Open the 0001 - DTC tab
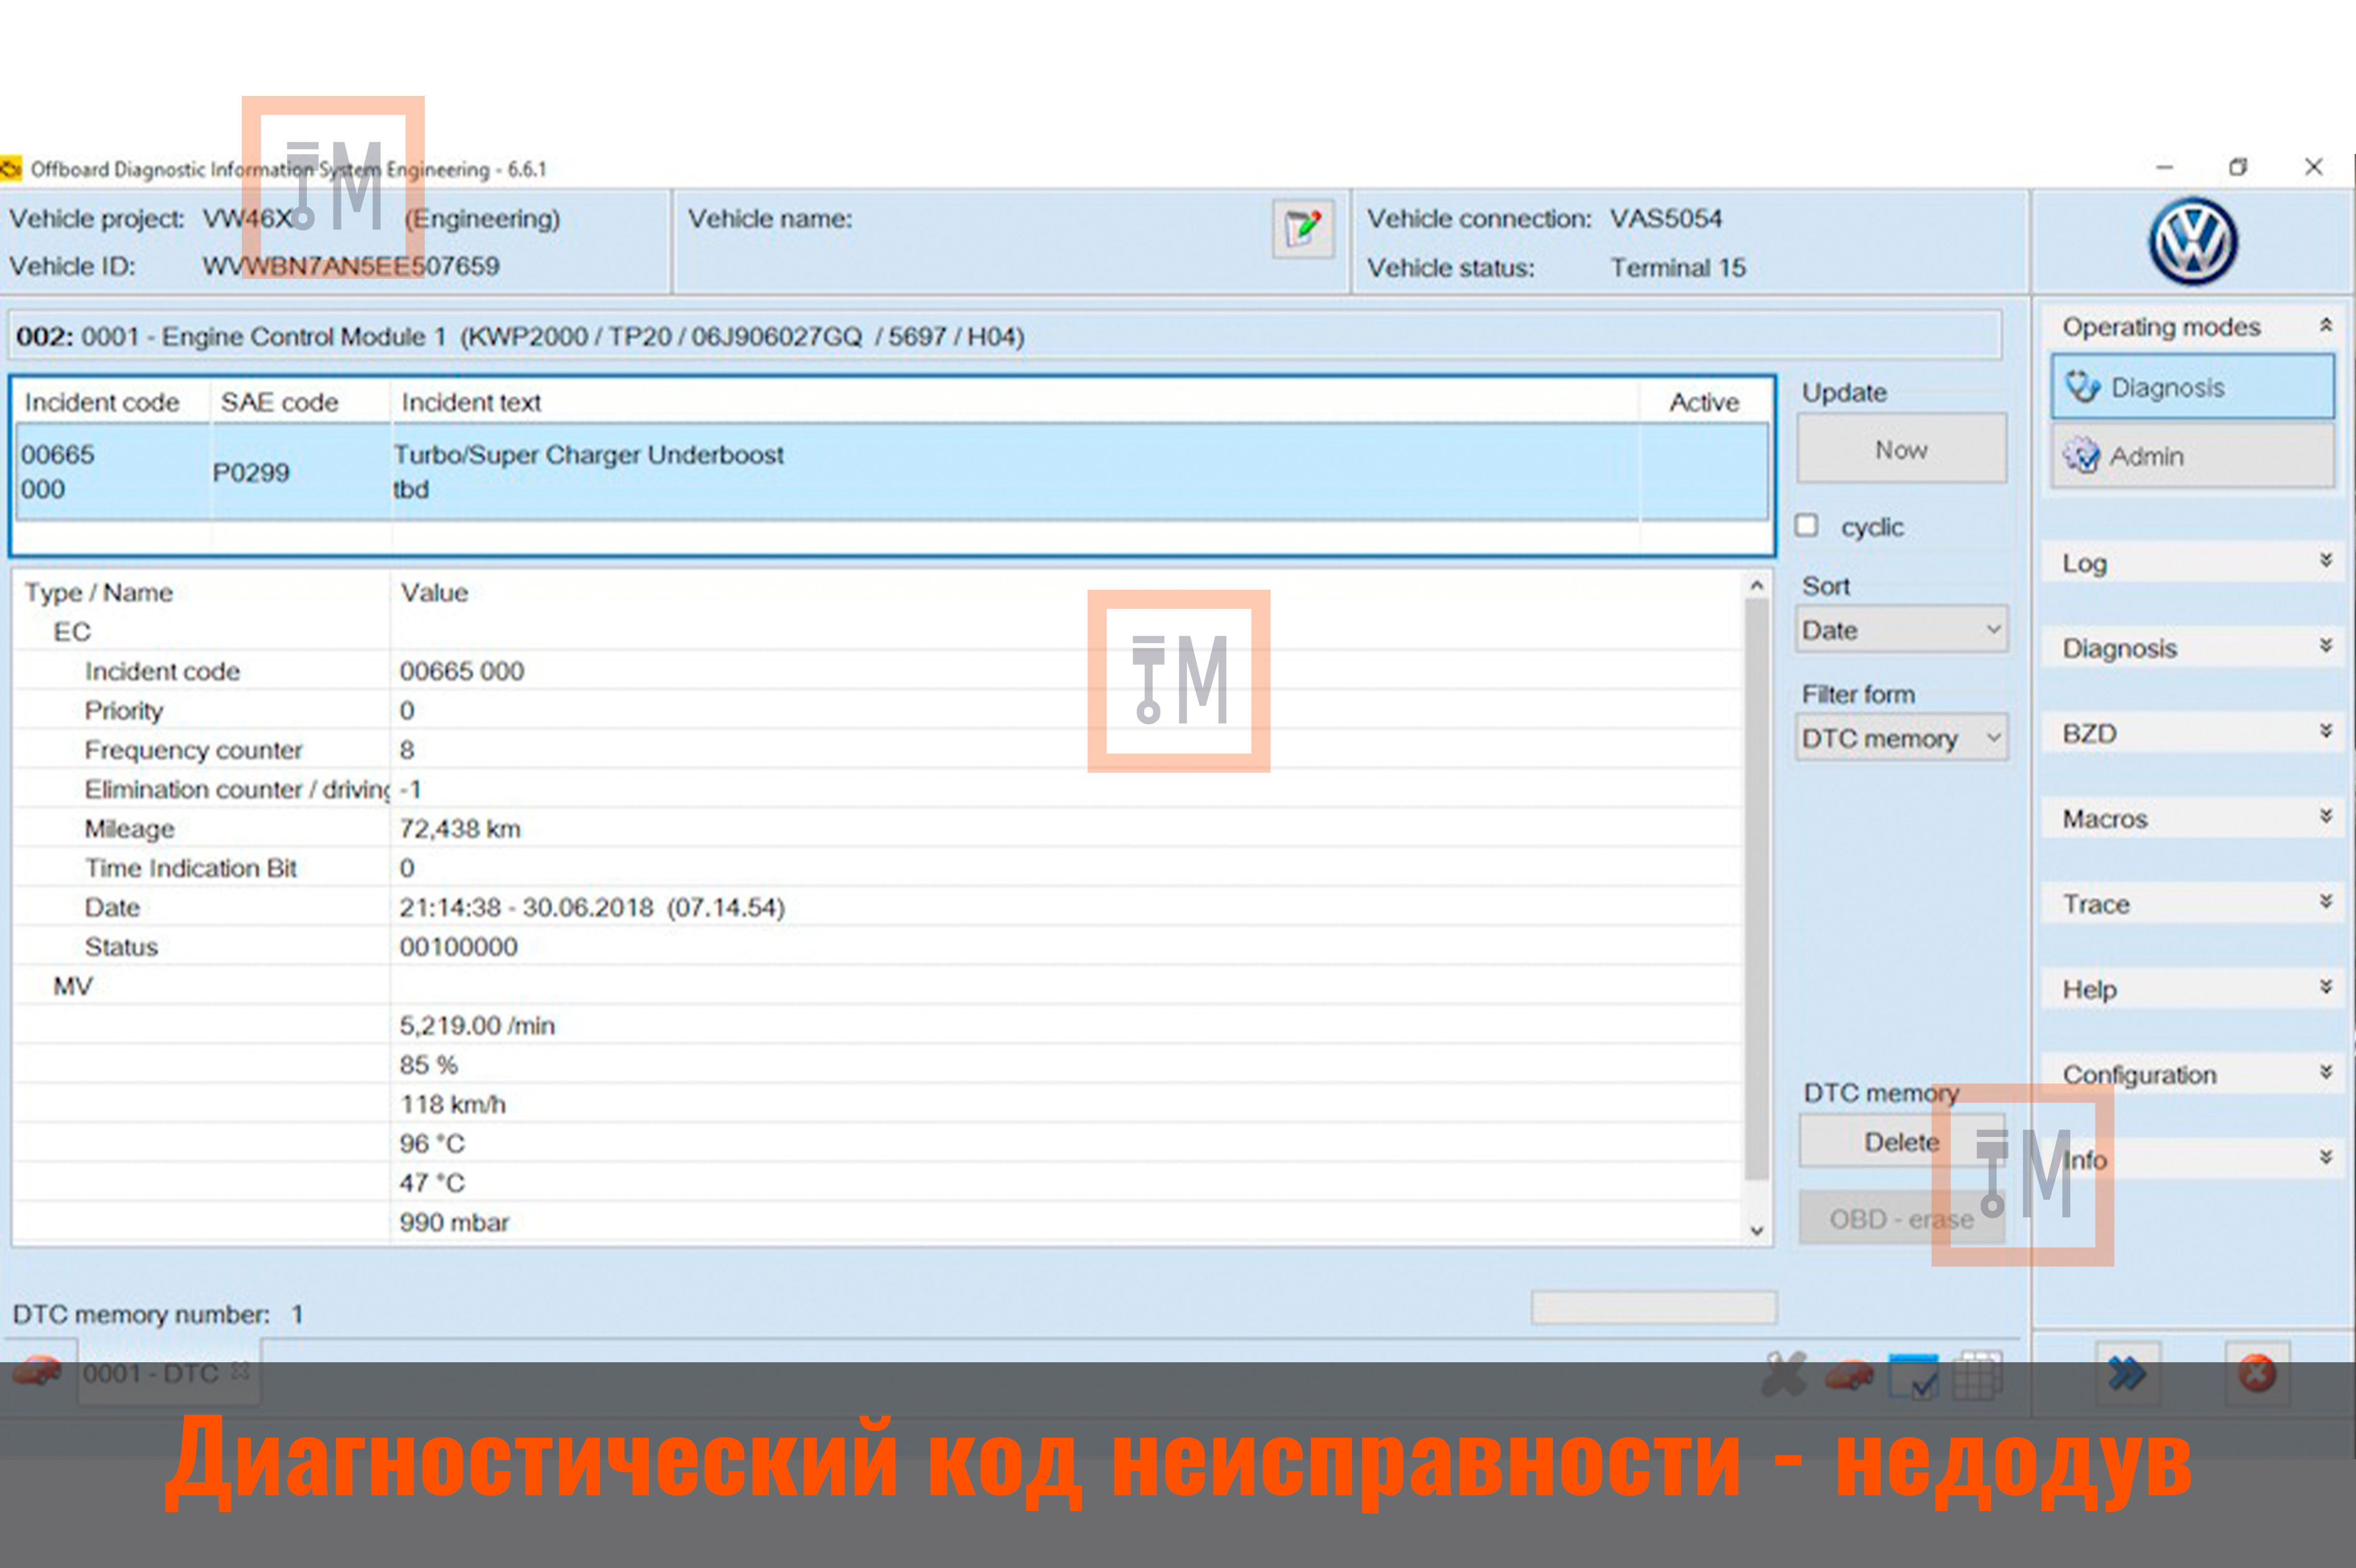Screen dimensions: 2356x1568 (x=168, y=1373)
